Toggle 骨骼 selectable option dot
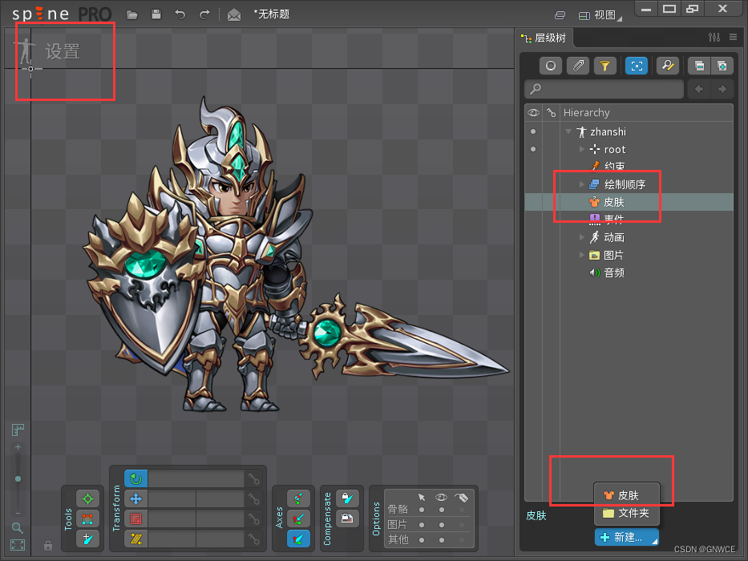Viewport: 748px width, 561px height. click(421, 510)
